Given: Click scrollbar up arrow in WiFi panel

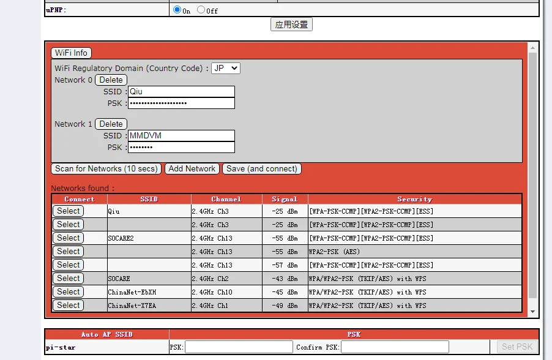Looking at the screenshot, I should pyautogui.click(x=532, y=48).
